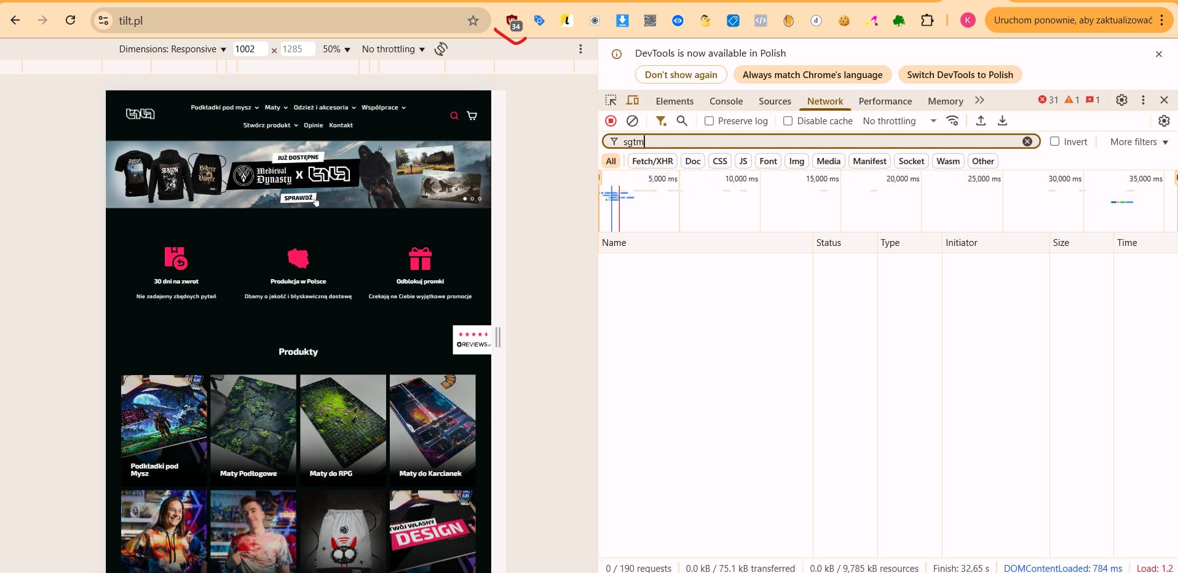Image resolution: width=1178 pixels, height=573 pixels.
Task: Filter requests by Doc type
Action: pyautogui.click(x=692, y=161)
